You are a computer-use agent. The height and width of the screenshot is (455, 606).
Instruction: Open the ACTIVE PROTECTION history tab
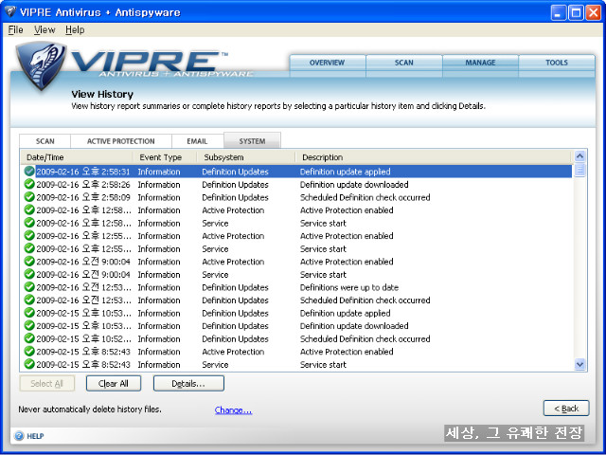121,141
